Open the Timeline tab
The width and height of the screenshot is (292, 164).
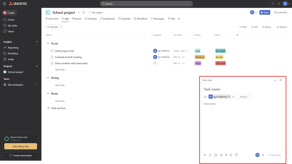coord(90,19)
